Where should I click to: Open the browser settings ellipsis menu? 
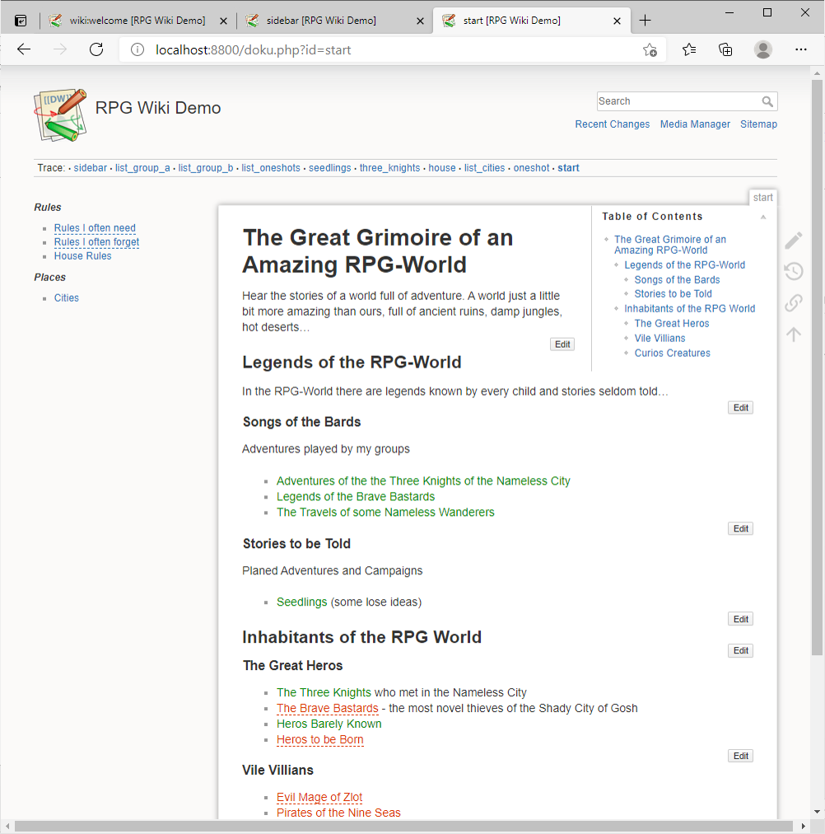(x=800, y=49)
